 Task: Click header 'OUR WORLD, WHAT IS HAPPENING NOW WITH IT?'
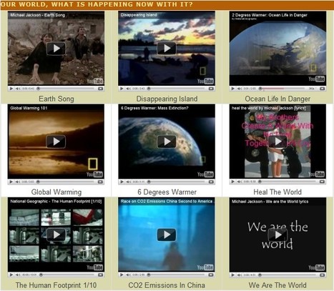click(x=97, y=4)
